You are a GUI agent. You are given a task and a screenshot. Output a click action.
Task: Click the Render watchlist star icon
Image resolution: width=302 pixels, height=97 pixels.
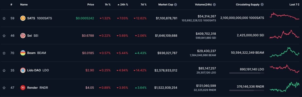4,88
